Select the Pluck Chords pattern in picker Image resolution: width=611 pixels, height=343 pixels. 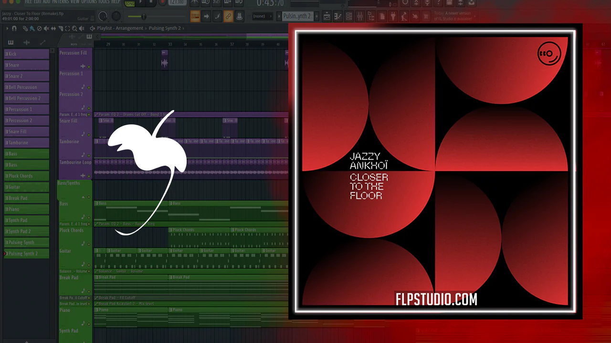(x=27, y=176)
